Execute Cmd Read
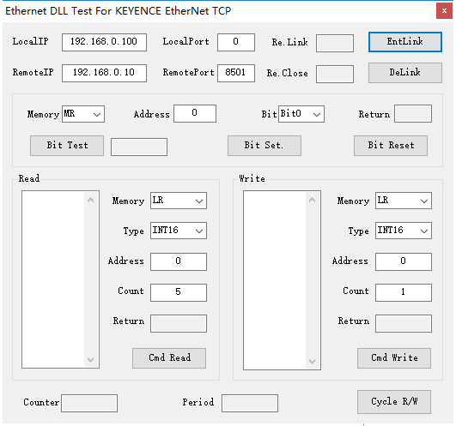Image resolution: width=456 pixels, height=426 pixels. (169, 358)
